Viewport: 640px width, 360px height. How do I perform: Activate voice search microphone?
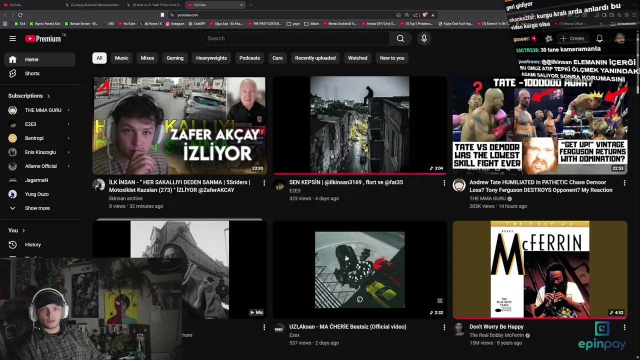pyautogui.click(x=424, y=38)
